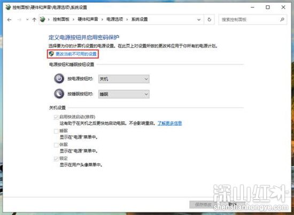Select 电源选项 breadcrumb in address bar
Viewport: 294px width, 215px height.
click(x=114, y=19)
